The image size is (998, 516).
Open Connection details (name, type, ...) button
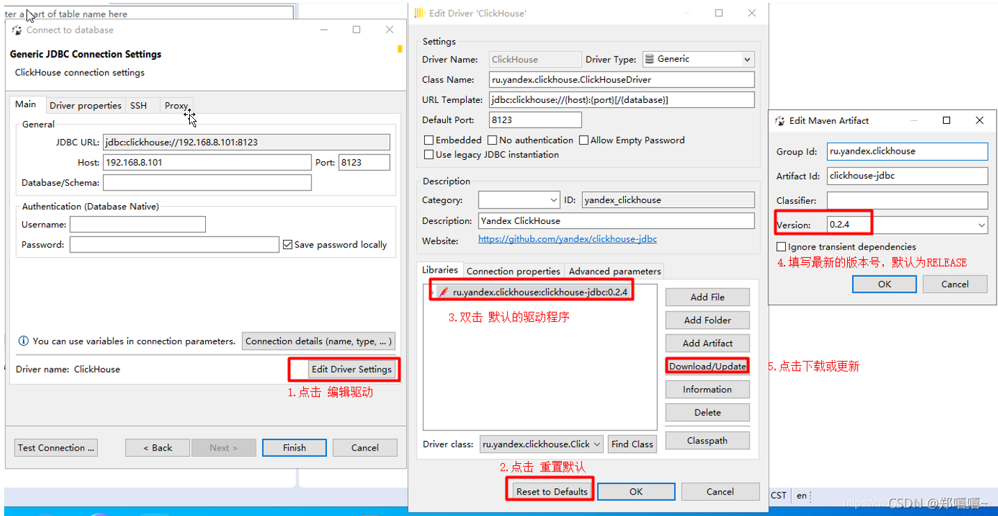319,341
